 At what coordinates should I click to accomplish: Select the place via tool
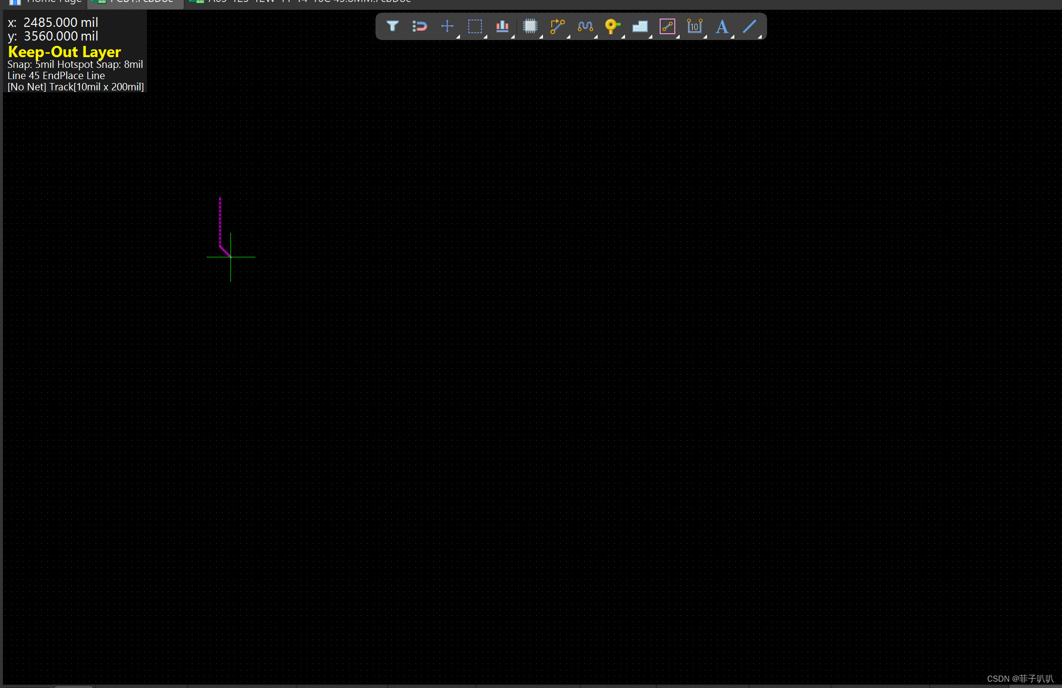(x=612, y=26)
